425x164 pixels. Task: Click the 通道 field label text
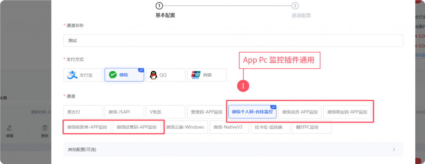[71, 96]
